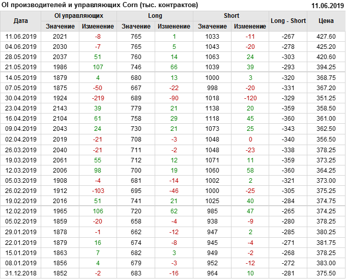Click 'Изменение' subheader under Short

click(x=250, y=26)
